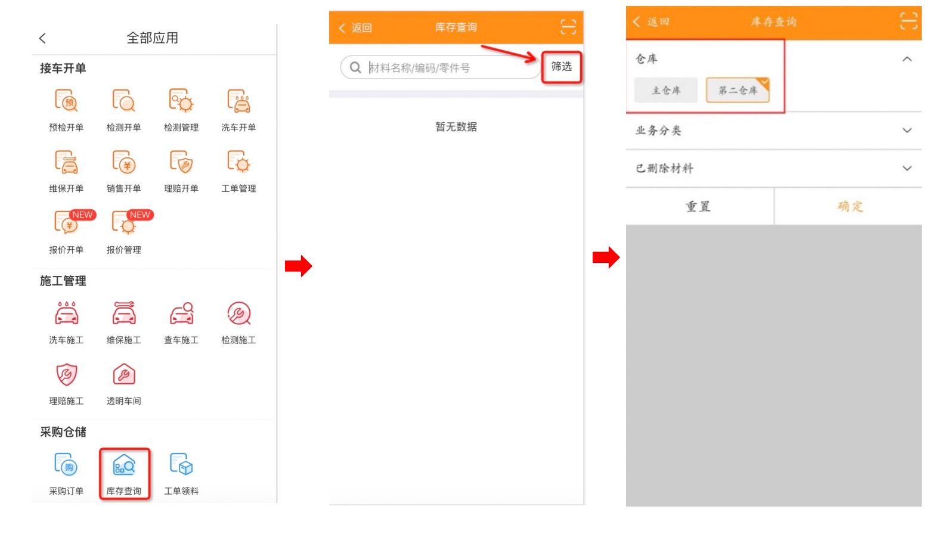This screenshot has width=942, height=534.
Task: Open the 理赔开单 app icon
Action: (181, 162)
